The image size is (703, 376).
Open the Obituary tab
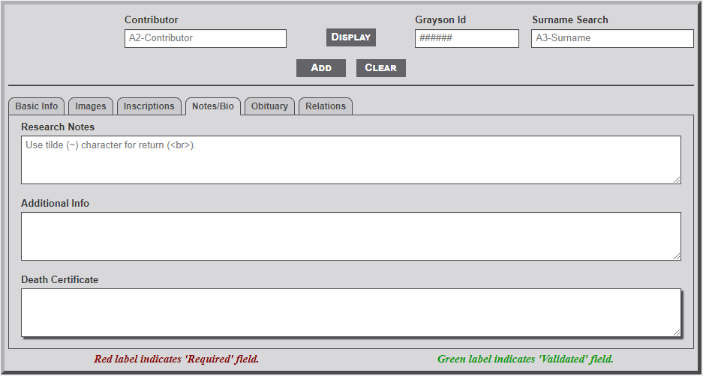coord(269,106)
